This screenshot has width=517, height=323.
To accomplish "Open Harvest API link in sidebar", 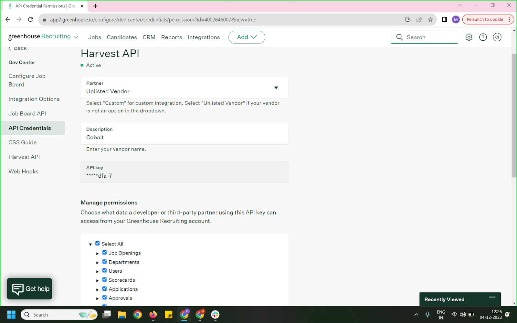I will pos(24,157).
